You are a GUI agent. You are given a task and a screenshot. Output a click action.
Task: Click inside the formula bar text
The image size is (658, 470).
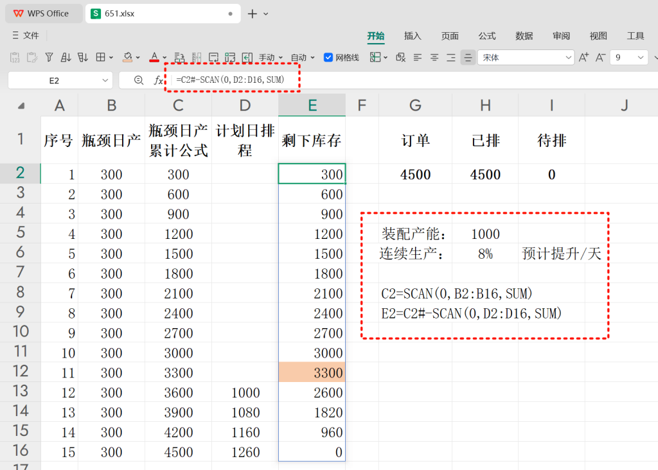230,80
